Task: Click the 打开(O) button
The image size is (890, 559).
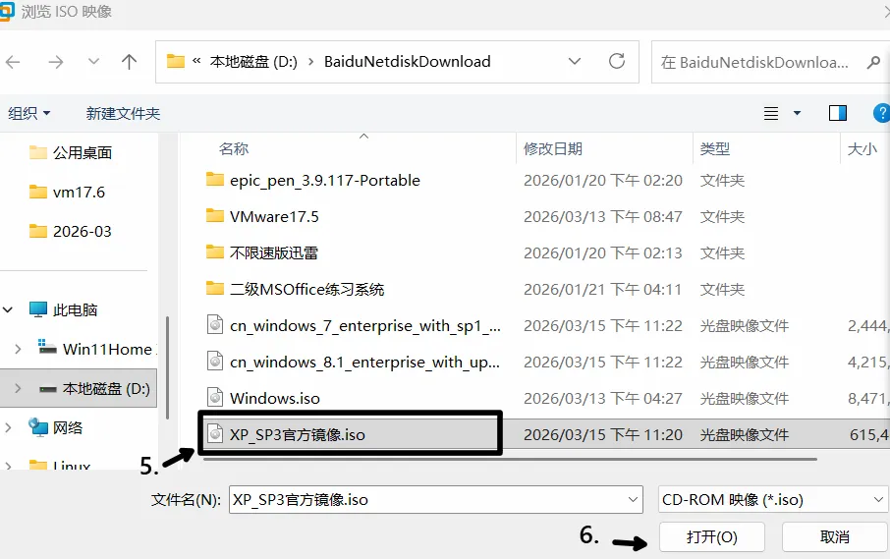Action: [x=712, y=536]
